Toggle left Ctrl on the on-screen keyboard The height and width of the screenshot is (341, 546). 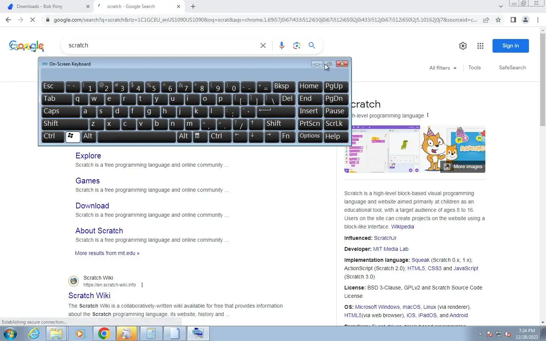[x=53, y=136]
